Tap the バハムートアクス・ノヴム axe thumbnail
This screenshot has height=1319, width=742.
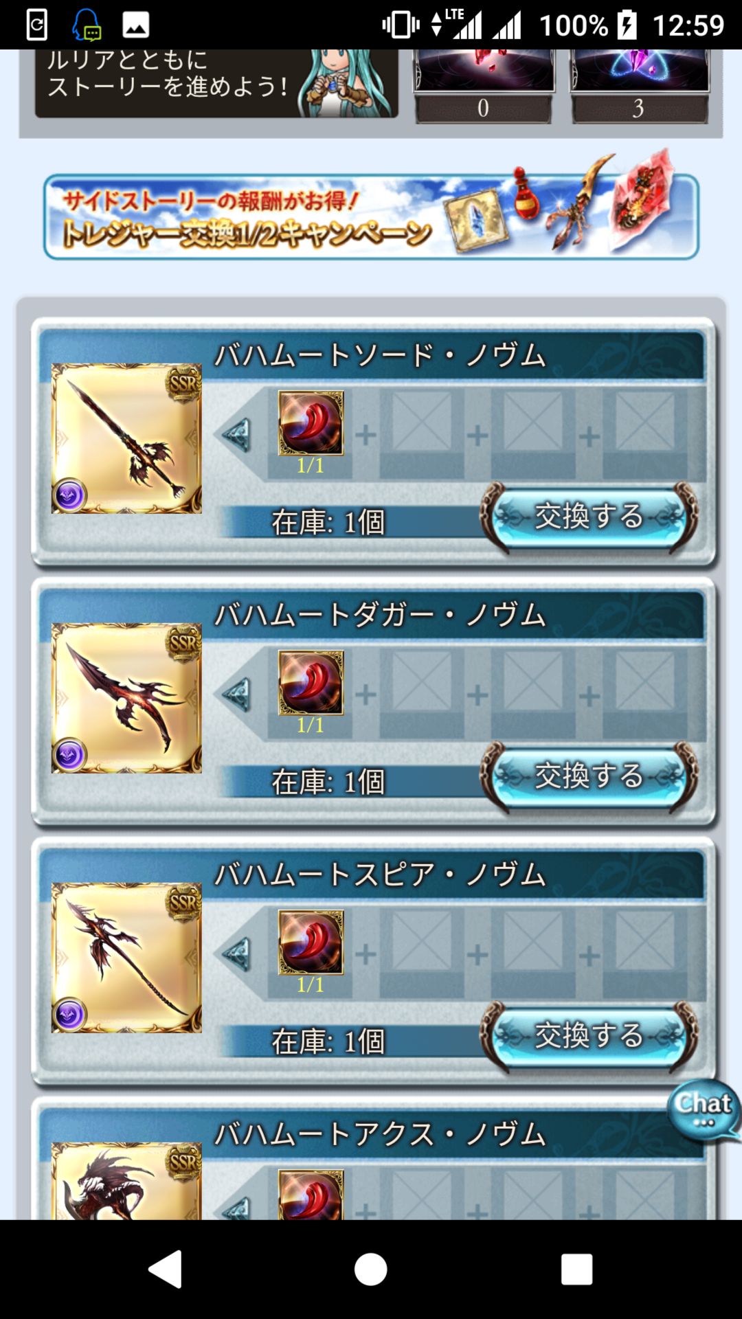point(127,1181)
